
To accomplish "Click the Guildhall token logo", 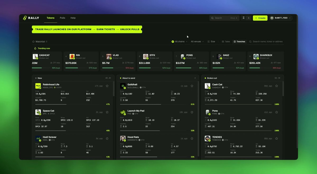I will (x=123, y=86).
